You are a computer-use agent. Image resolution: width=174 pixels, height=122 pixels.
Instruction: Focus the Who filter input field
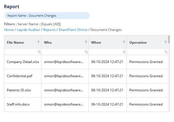[x=65, y=52]
